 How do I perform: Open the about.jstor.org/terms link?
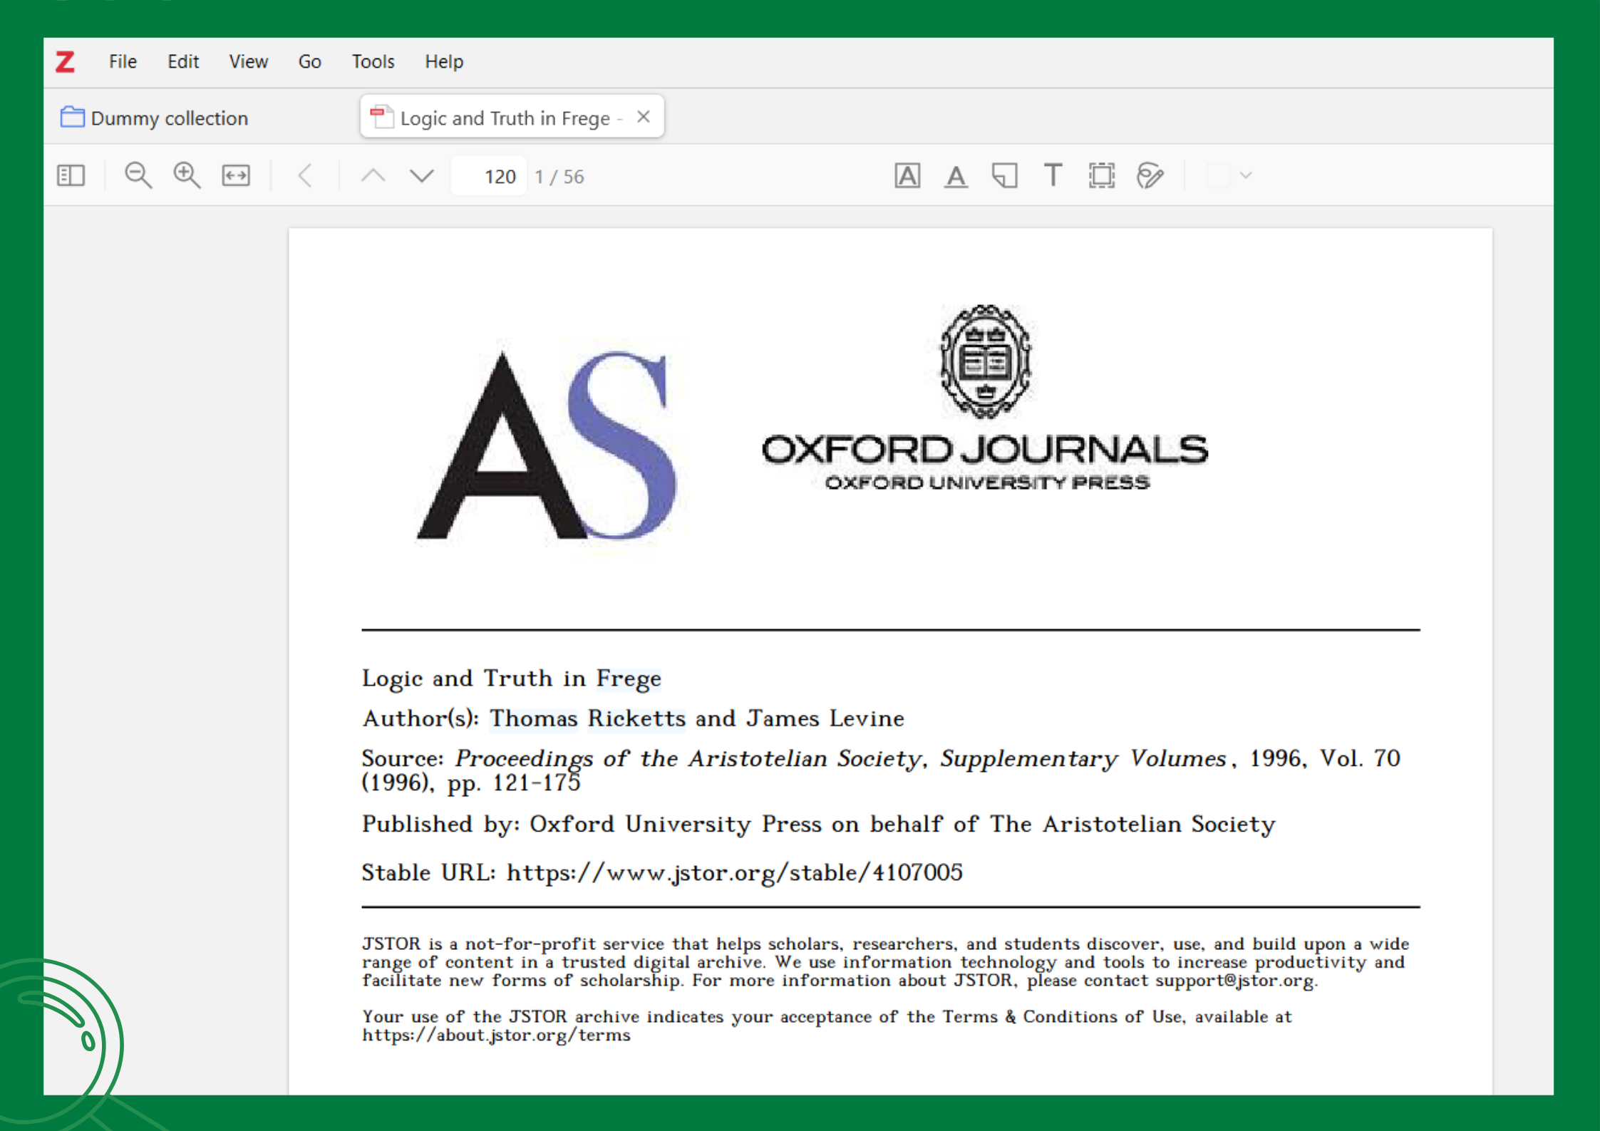click(496, 1035)
